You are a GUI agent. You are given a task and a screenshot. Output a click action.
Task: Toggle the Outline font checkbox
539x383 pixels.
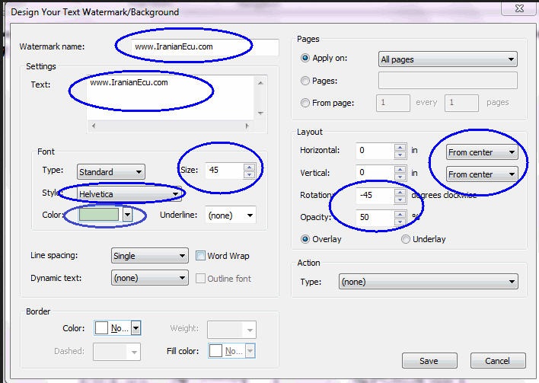click(200, 278)
